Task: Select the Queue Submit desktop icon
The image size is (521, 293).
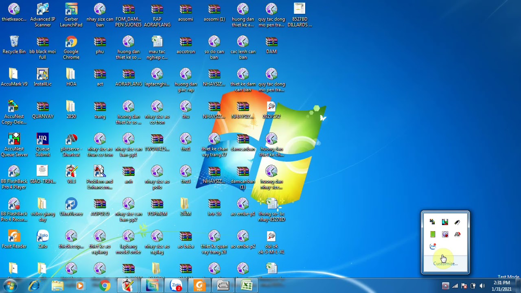Action: 43,145
